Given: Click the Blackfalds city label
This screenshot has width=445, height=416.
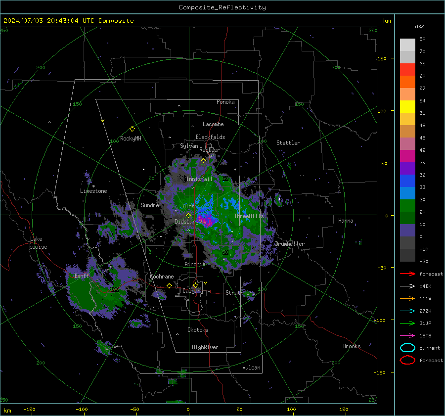Looking at the screenshot, I should coord(210,137).
